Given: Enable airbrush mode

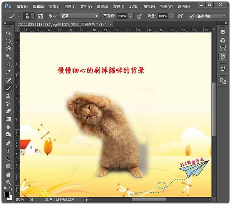Looking at the screenshot, I should pyautogui.click(x=180, y=16).
